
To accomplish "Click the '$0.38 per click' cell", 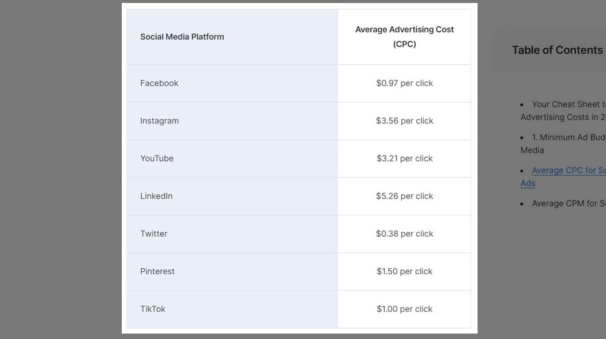I will (404, 234).
